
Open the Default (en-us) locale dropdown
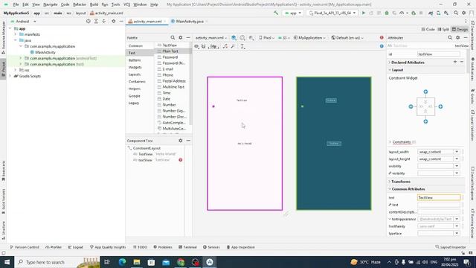coord(347,38)
